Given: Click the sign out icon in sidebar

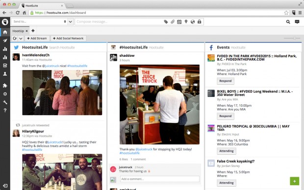Looking at the screenshot, I should [x=5, y=186].
